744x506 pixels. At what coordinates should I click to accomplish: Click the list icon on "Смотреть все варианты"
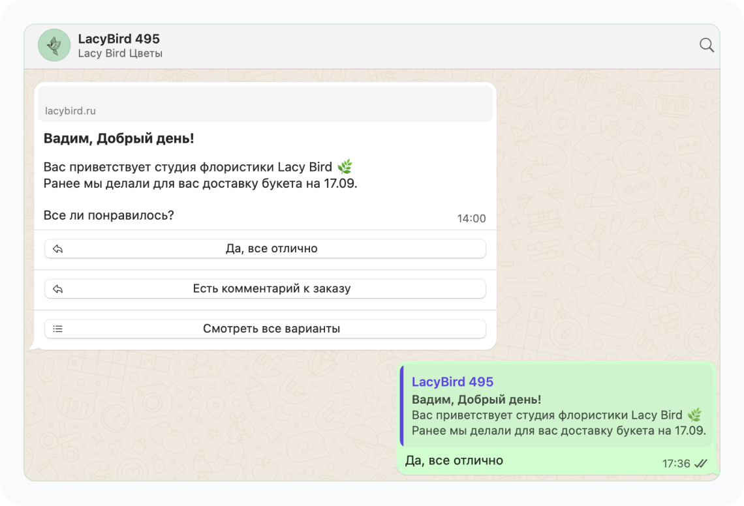pyautogui.click(x=58, y=329)
